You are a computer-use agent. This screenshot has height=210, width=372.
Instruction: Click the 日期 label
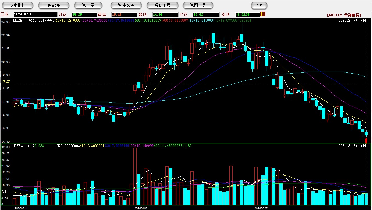(x=4, y=14)
